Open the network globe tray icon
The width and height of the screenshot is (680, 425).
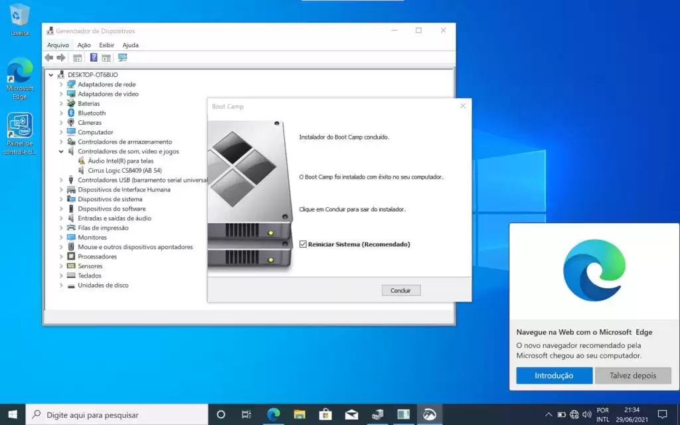pos(574,414)
